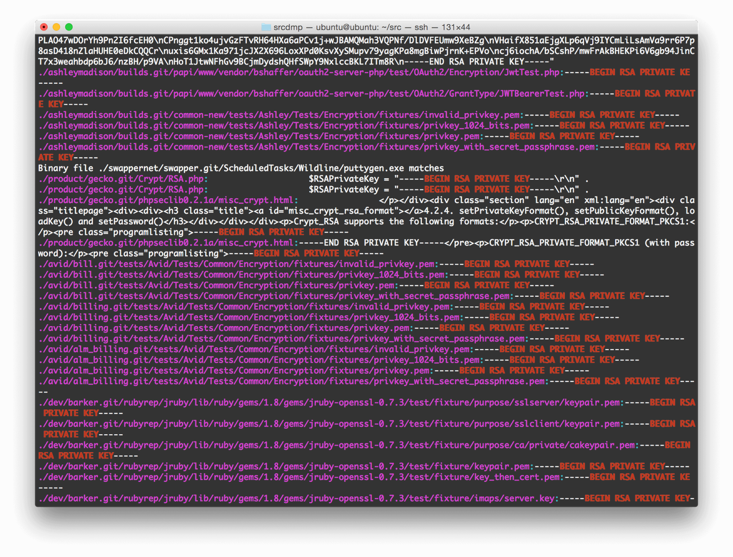Image resolution: width=733 pixels, height=557 pixels.
Task: Select avid/bill.git privkey_1024_bits.pem path
Action: [x=241, y=274]
